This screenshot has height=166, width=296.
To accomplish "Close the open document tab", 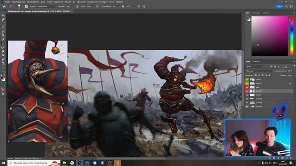I will (71, 11).
